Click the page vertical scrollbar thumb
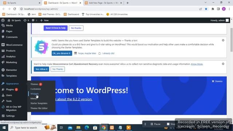The image size is (233, 131). 232,40
